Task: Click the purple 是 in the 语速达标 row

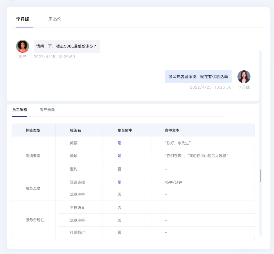Action: click(x=120, y=182)
